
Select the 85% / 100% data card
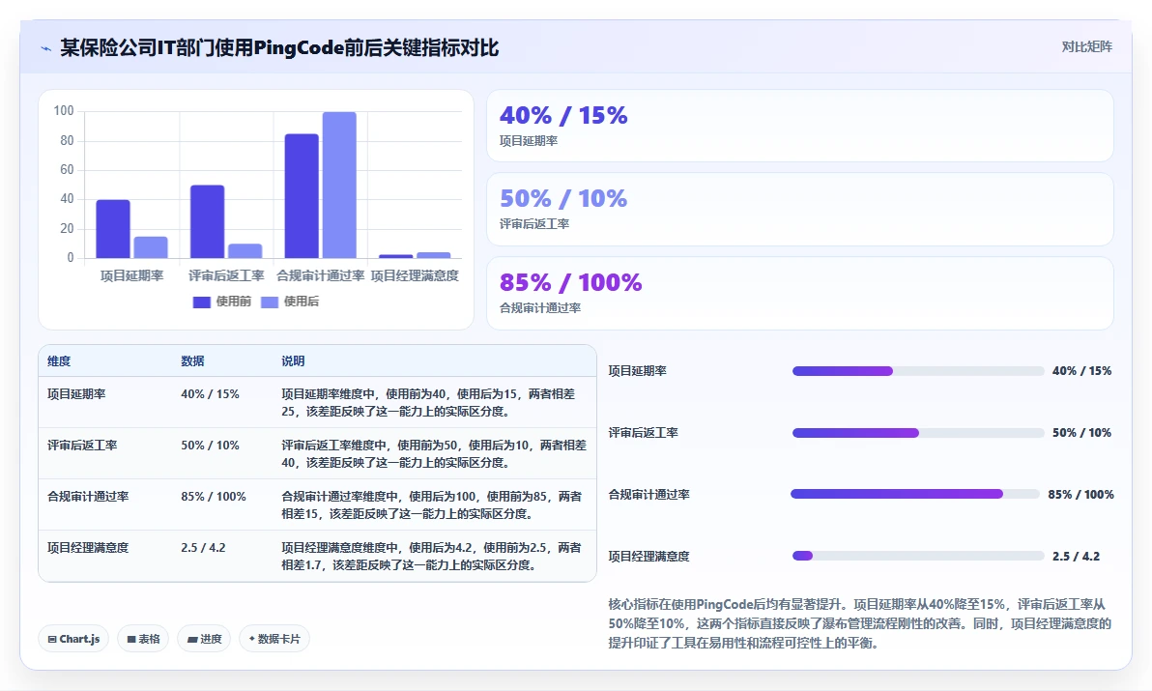click(800, 293)
